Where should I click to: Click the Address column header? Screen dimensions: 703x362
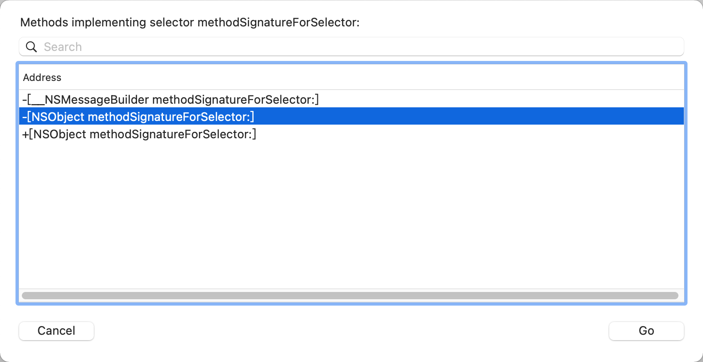click(x=42, y=77)
